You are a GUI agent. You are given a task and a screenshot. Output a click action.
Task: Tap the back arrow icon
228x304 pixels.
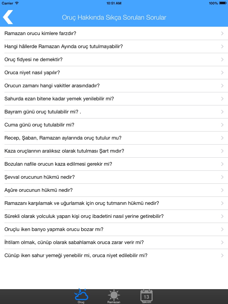coord(8,17)
